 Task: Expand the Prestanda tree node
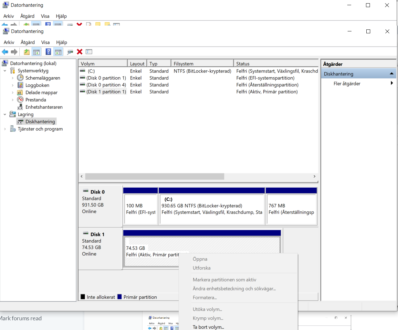pos(13,100)
